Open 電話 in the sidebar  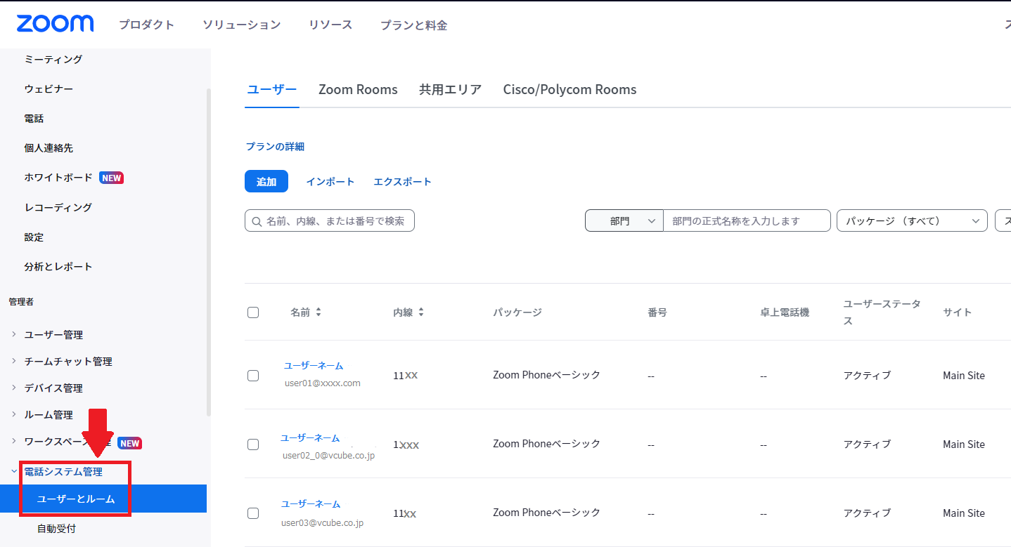(34, 119)
